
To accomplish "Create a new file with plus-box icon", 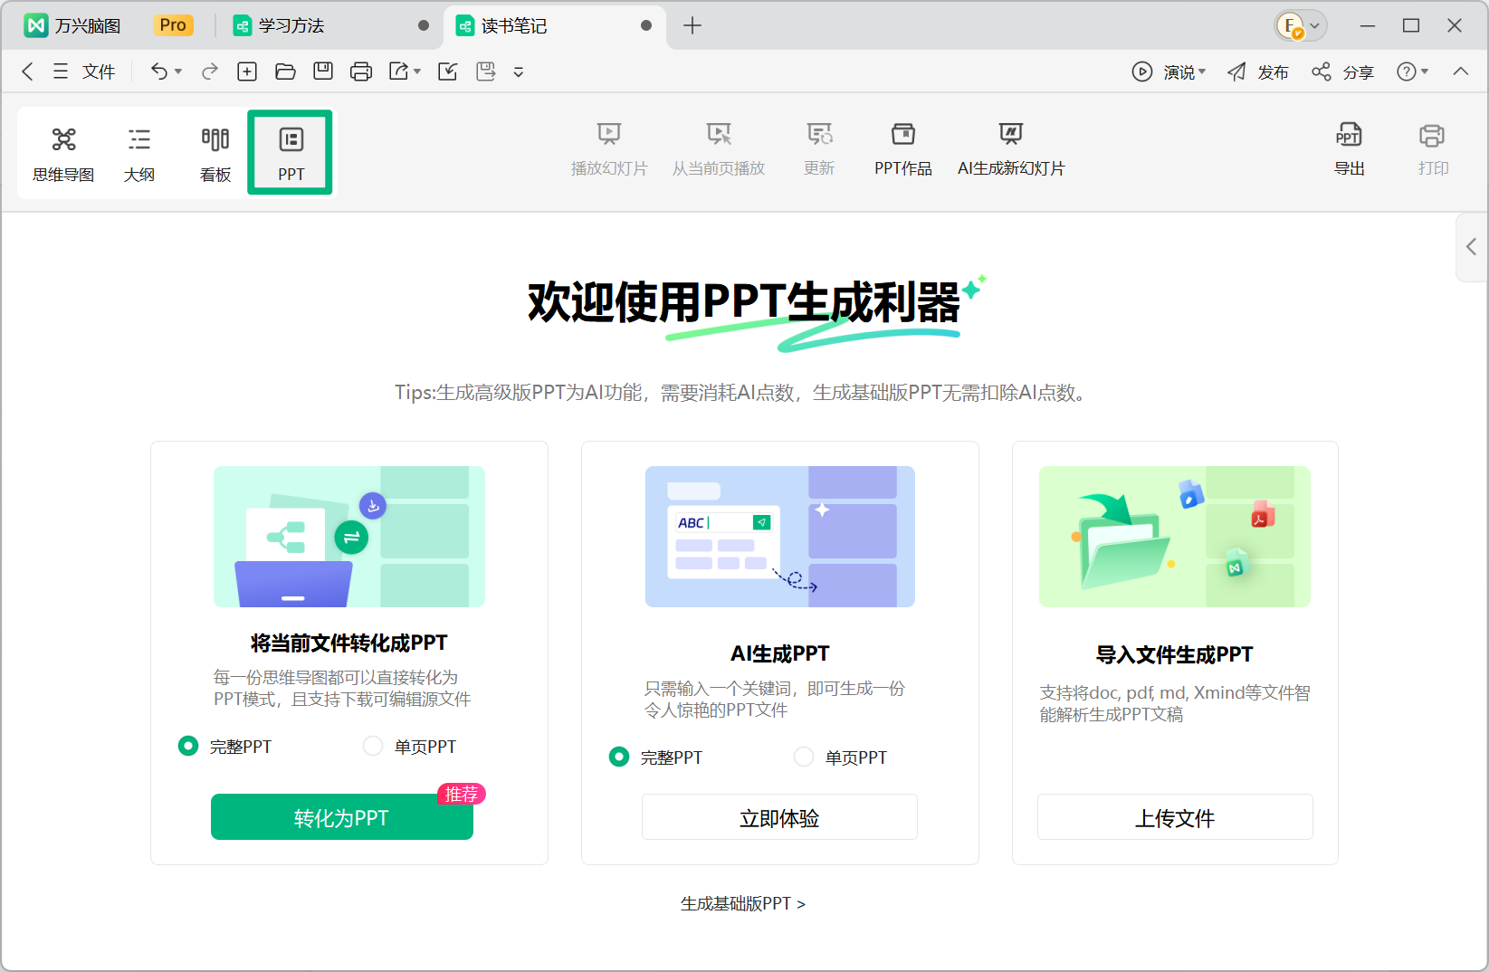I will click(x=247, y=71).
